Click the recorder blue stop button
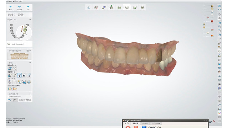The image size is (228, 128). [144, 127]
